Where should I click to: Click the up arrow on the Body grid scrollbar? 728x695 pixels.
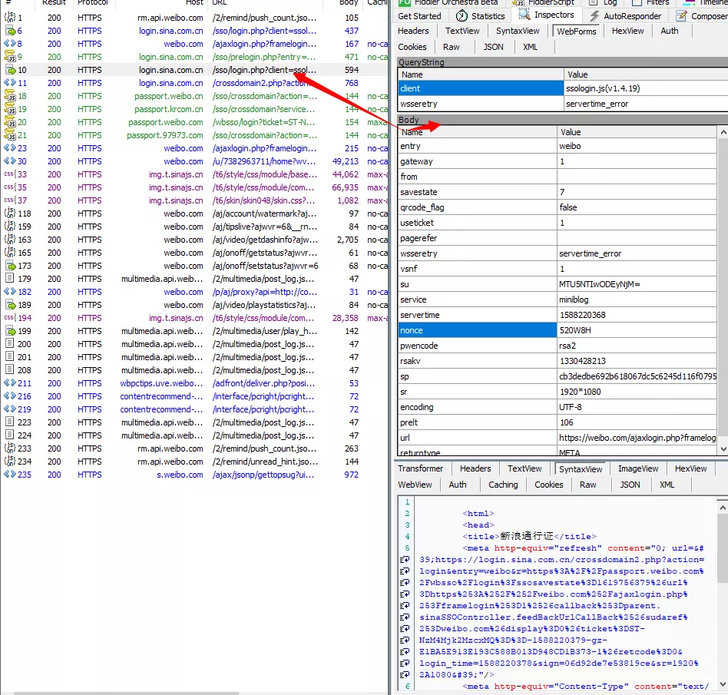pyautogui.click(x=723, y=132)
